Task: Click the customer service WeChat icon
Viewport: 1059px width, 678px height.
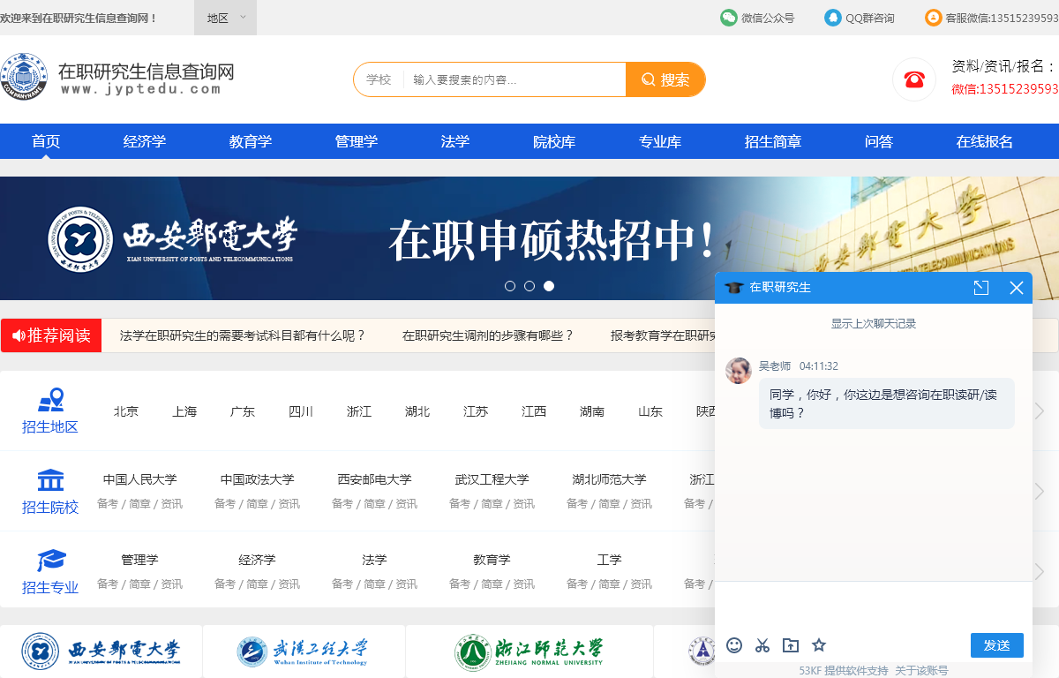Action: point(934,18)
